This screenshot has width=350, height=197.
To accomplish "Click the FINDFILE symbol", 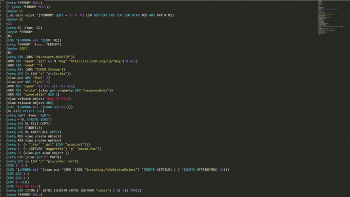I will (33, 128).
